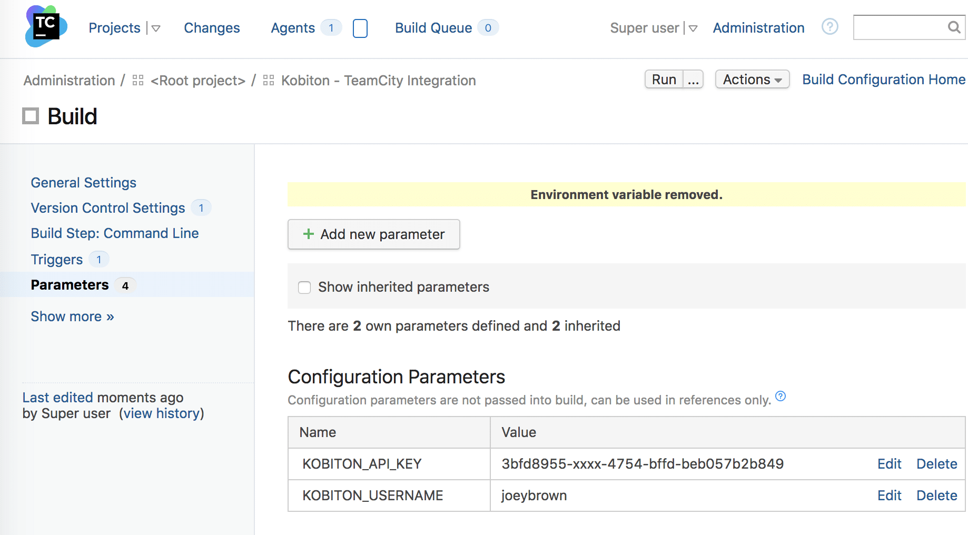Image resolution: width=968 pixels, height=535 pixels.
Task: Open Build Step: Command Line tab
Action: [115, 233]
